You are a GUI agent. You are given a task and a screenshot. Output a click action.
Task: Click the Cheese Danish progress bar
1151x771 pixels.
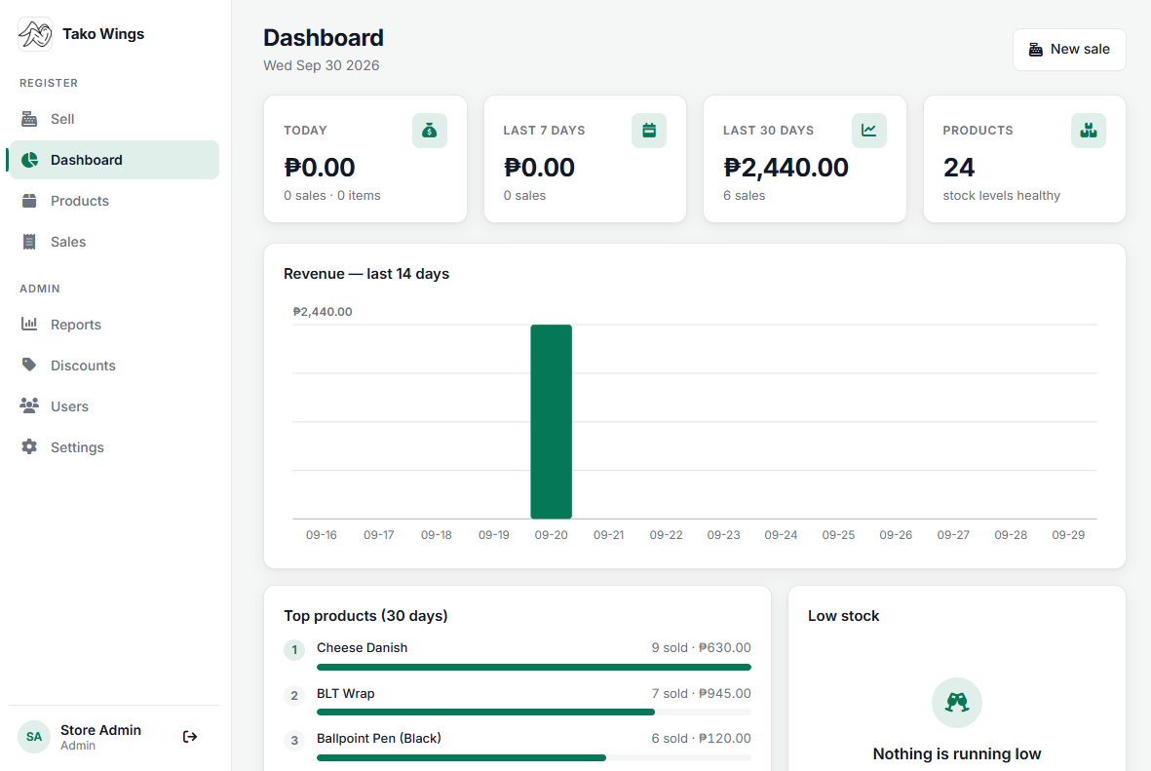[534, 668]
